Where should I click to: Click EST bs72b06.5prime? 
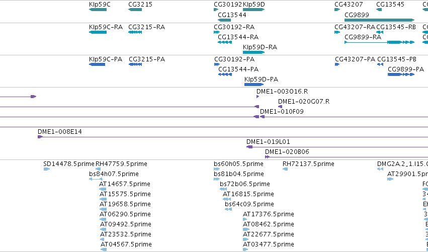coord(223,189)
